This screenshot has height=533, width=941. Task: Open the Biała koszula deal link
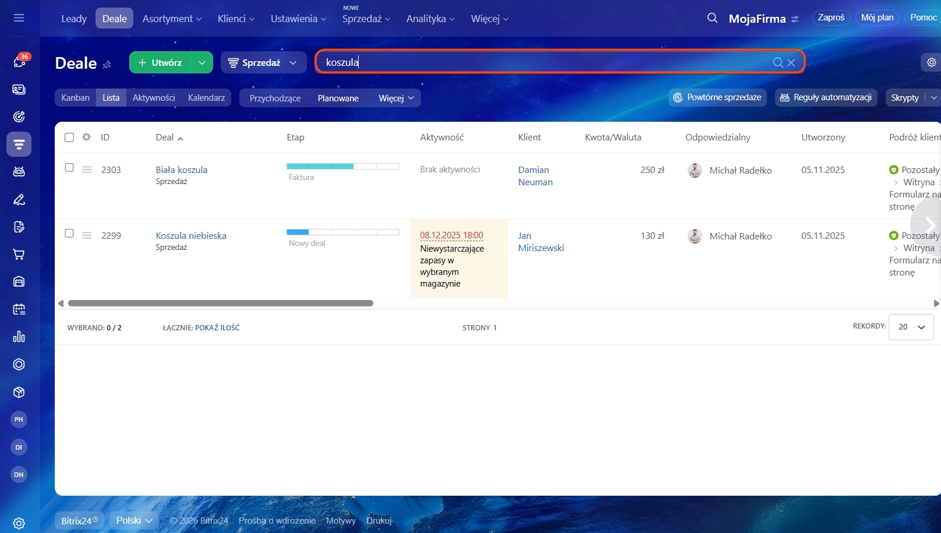181,170
